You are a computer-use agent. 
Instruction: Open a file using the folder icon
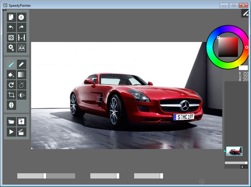click(x=11, y=121)
